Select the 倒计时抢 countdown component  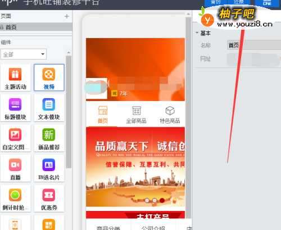pyautogui.click(x=15, y=199)
